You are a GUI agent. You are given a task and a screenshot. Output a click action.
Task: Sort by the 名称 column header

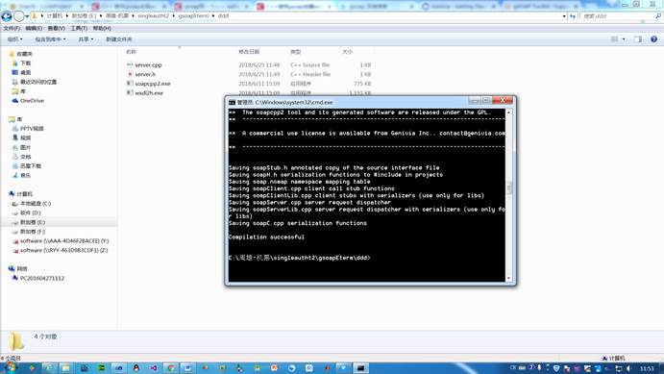click(x=132, y=52)
